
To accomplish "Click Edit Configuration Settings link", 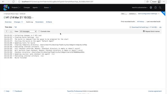I will pos(147,14).
